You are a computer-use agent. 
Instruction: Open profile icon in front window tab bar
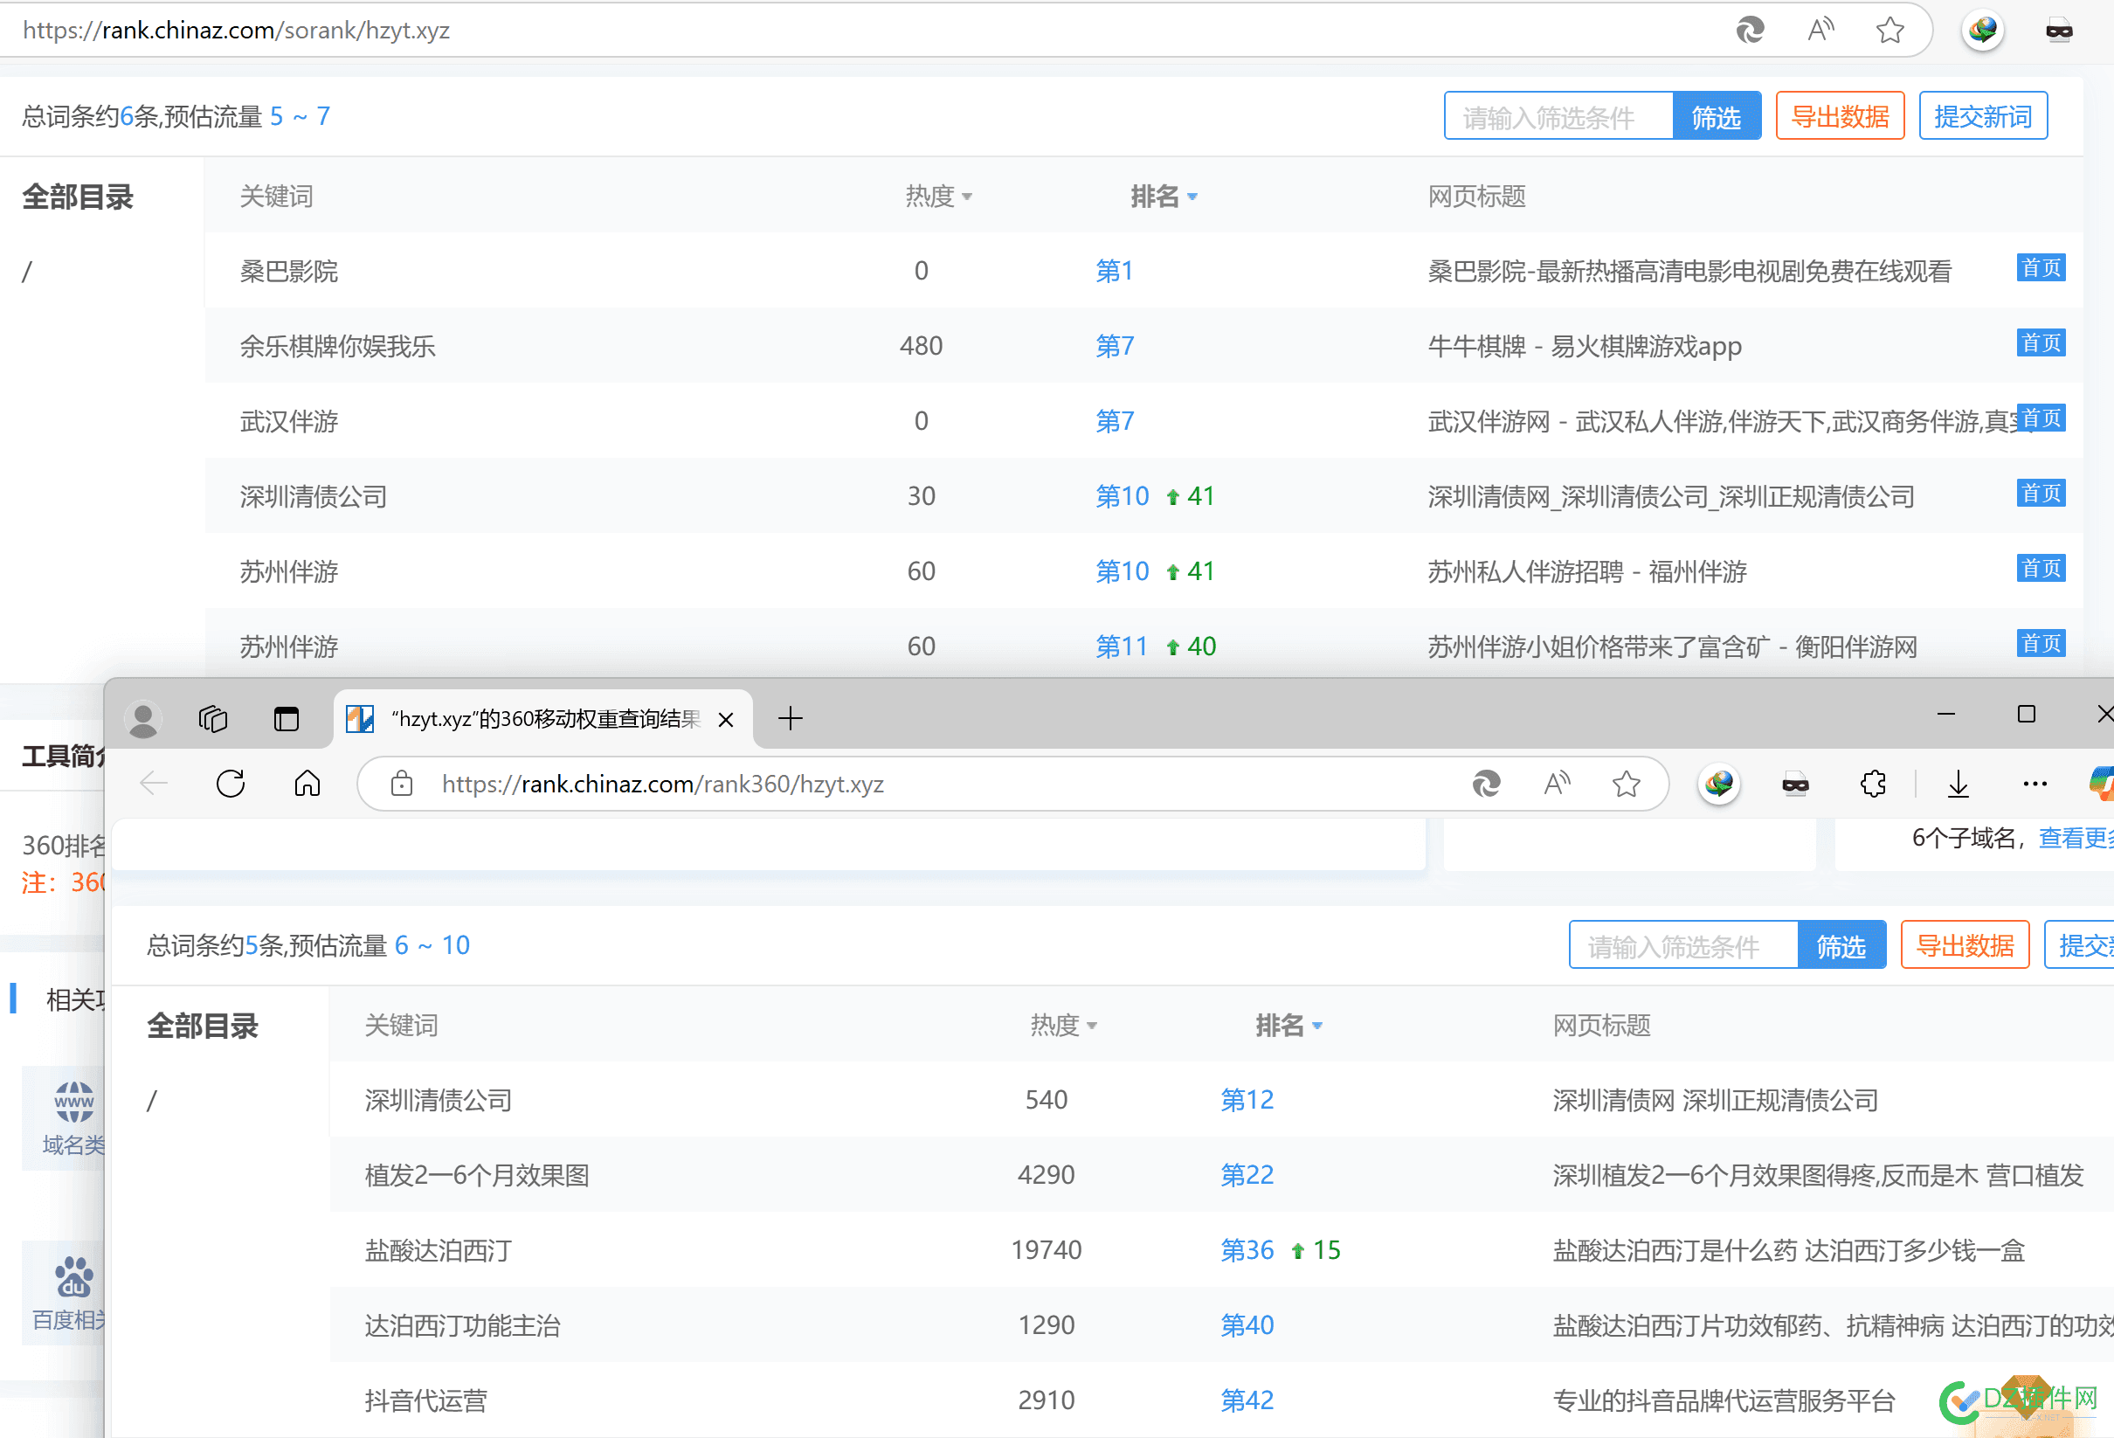[142, 720]
